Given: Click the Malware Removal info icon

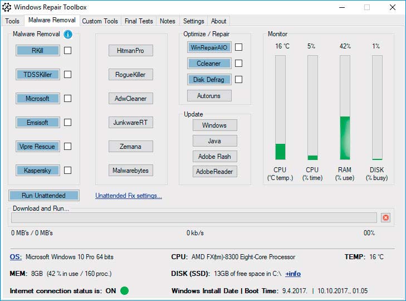Looking at the screenshot, I should point(68,34).
